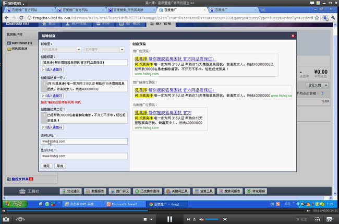Viewport: 339px width, 224px height.
Task: Mute the player volume speaker icon
Action: click(x=201, y=219)
